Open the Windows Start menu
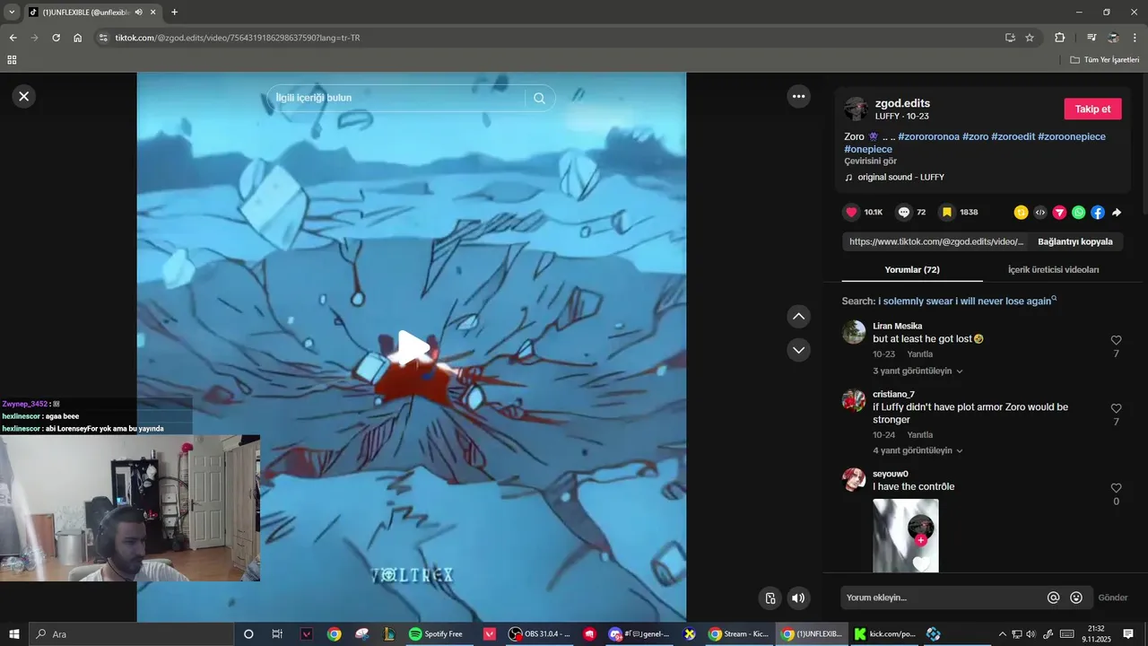Image resolution: width=1148 pixels, height=646 pixels. tap(14, 634)
